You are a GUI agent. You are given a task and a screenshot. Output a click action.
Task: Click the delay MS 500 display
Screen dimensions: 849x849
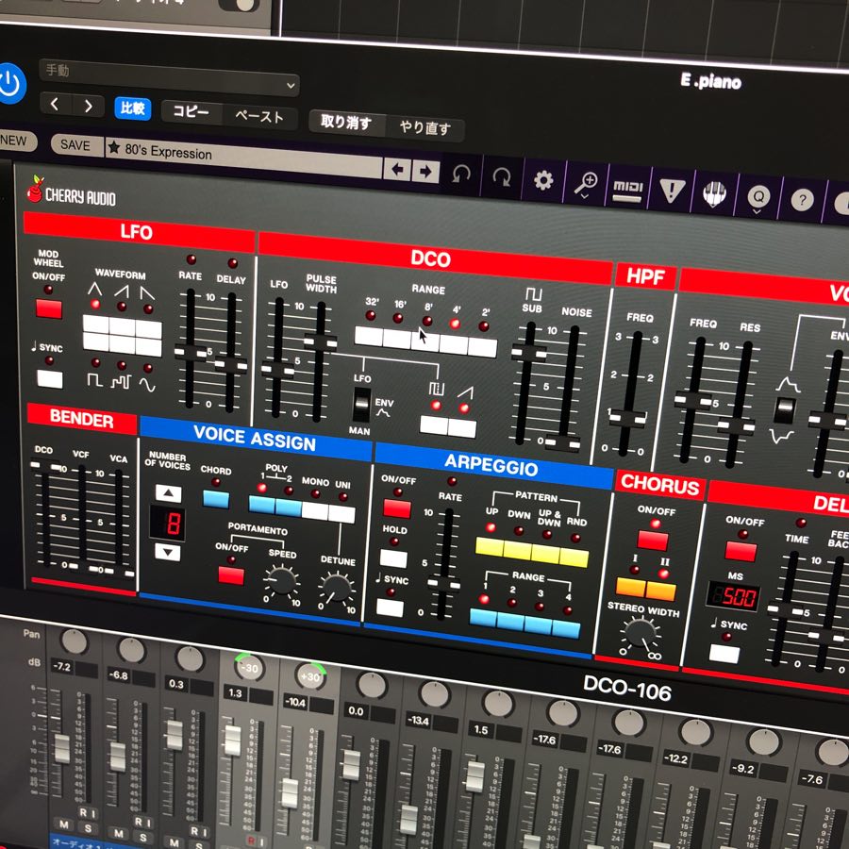tap(733, 596)
